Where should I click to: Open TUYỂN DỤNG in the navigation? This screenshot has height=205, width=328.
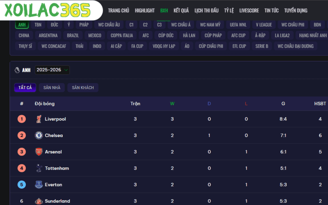pyautogui.click(x=296, y=11)
